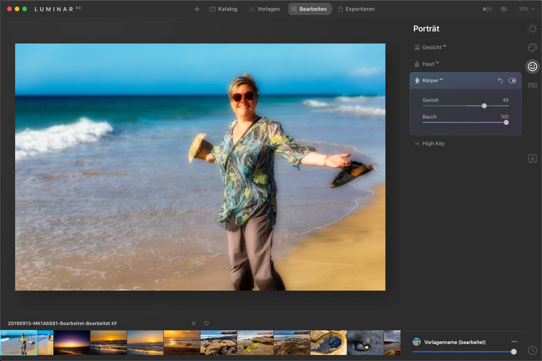Image resolution: width=542 pixels, height=361 pixels.
Task: Open the 15% zoom level dropdown
Action: tap(526, 9)
